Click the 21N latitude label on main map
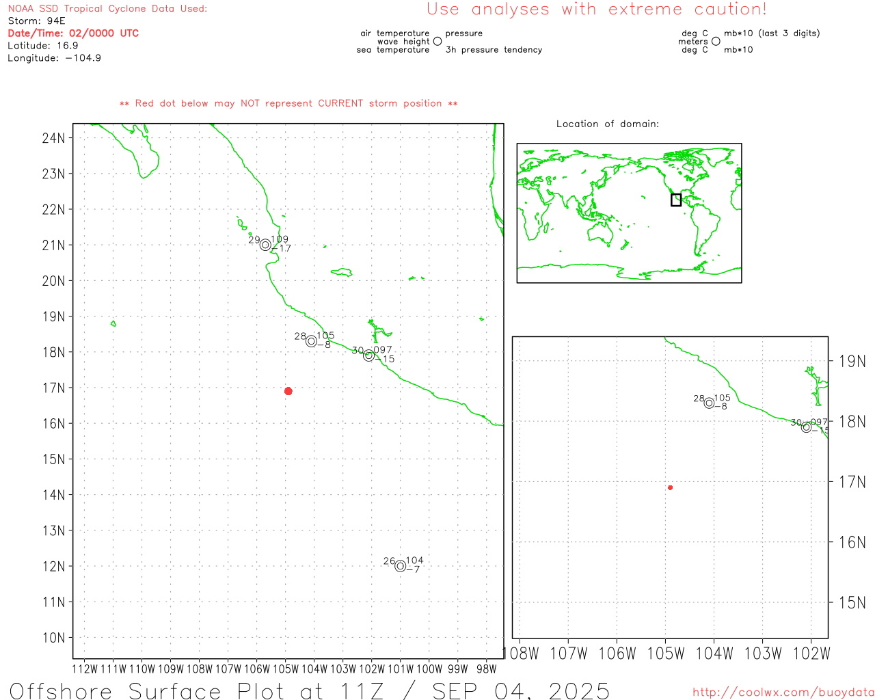875x700 pixels. click(53, 245)
